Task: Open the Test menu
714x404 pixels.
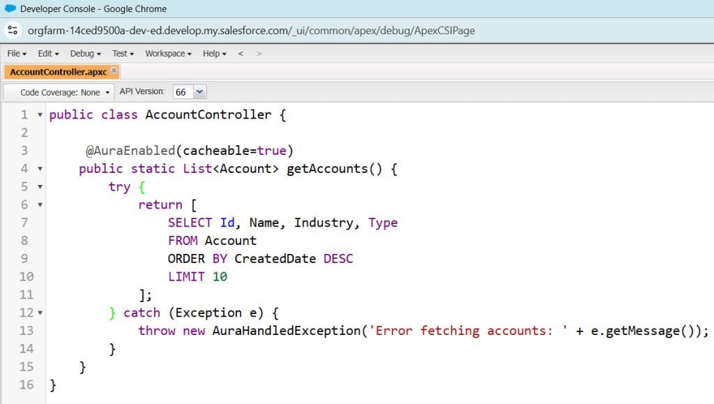Action: tap(120, 53)
